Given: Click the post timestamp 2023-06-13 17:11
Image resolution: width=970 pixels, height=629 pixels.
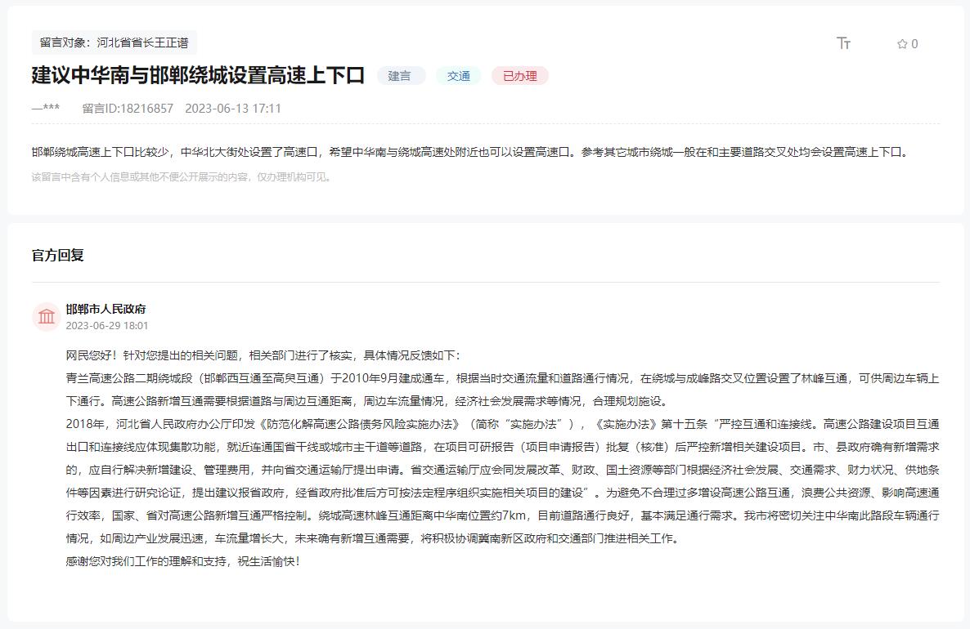Looking at the screenshot, I should (x=233, y=109).
